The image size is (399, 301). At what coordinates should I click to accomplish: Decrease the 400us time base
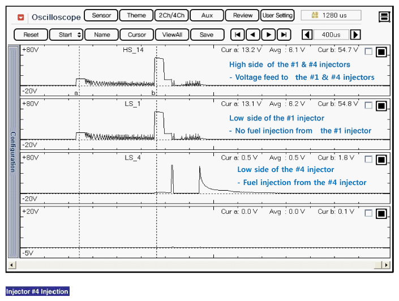[x=307, y=35]
